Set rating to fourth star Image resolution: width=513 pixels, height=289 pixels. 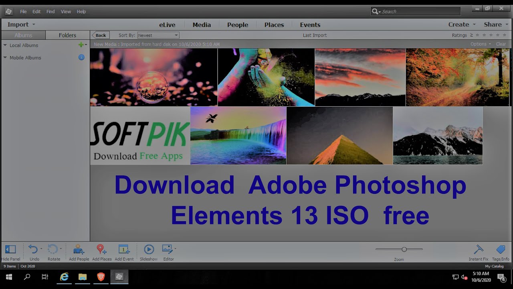[498, 35]
